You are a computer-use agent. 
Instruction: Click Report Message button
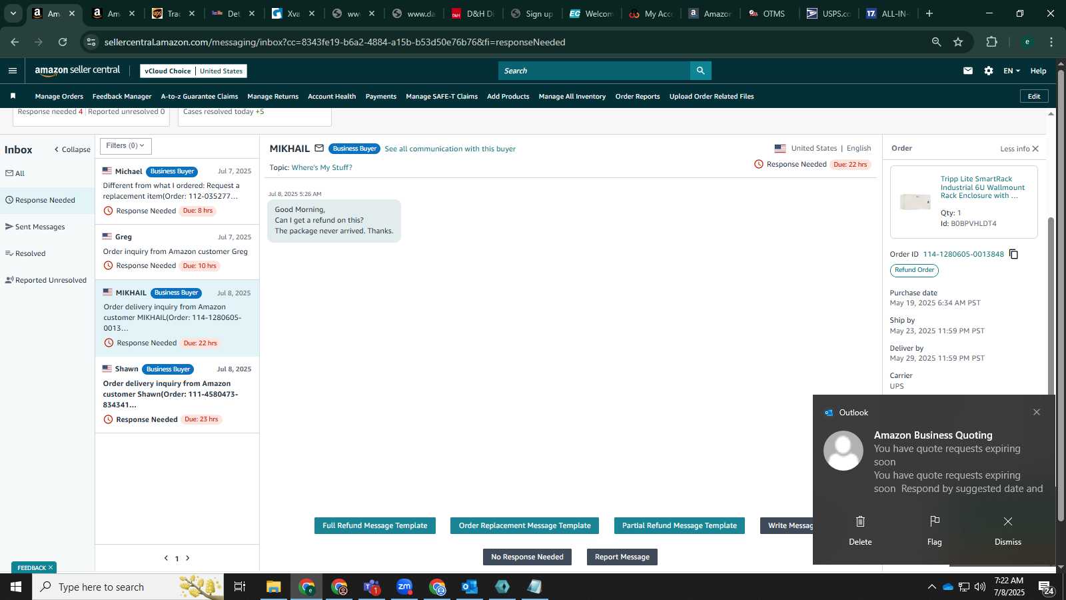622,557
